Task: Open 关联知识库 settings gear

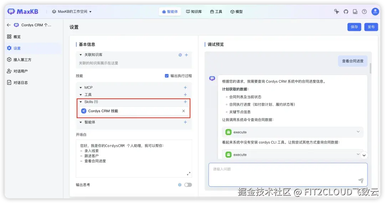Action: click(180, 55)
